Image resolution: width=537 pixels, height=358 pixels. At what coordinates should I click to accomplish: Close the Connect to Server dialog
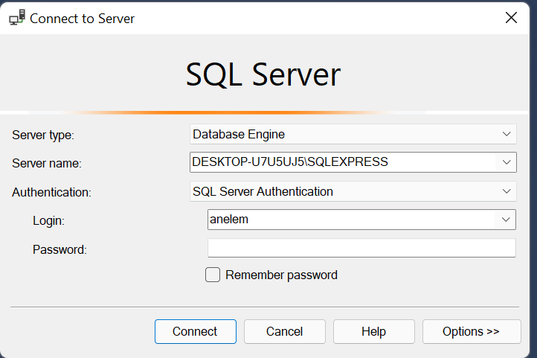[511, 18]
